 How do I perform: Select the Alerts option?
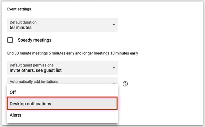point(15,115)
